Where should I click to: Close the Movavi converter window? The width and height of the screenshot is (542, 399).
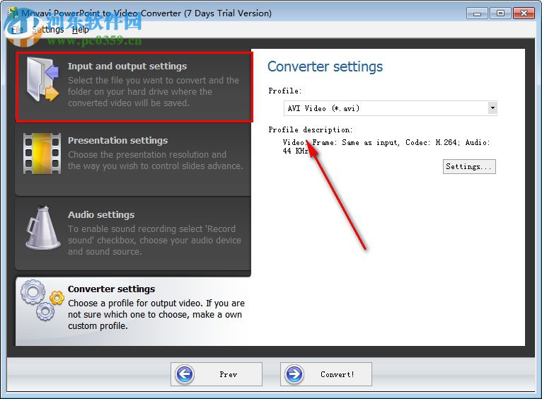tap(524, 13)
